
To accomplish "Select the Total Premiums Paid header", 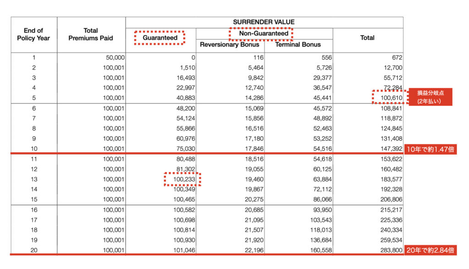I will pos(91,34).
